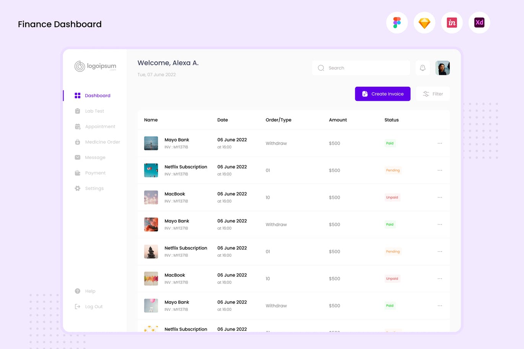Click the Create Invoice button

click(x=382, y=94)
